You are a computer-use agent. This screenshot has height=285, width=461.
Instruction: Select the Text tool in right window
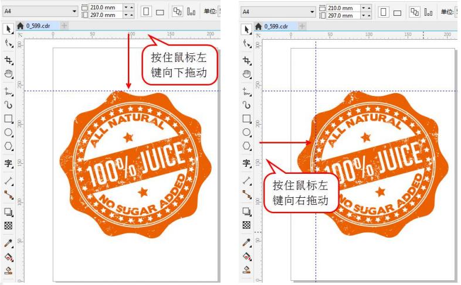point(247,163)
